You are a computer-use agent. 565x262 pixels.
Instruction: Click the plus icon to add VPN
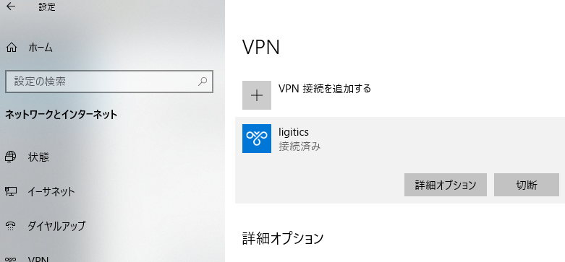pos(257,95)
